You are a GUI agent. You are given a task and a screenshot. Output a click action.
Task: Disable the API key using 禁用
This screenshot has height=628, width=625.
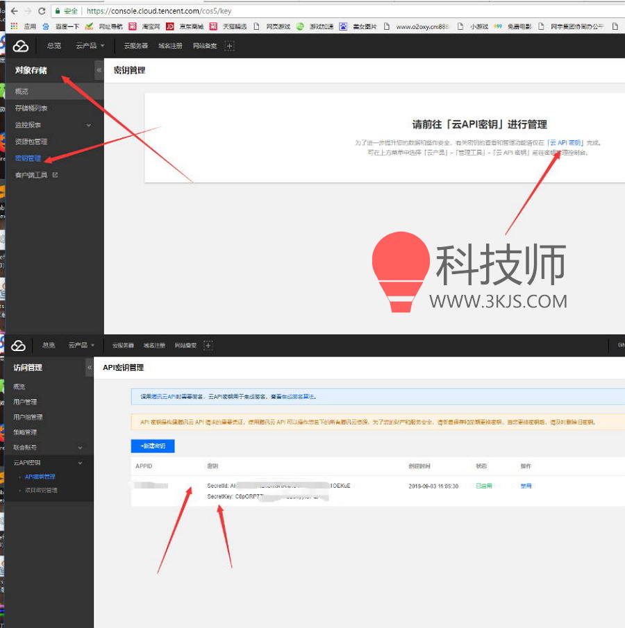click(x=526, y=486)
